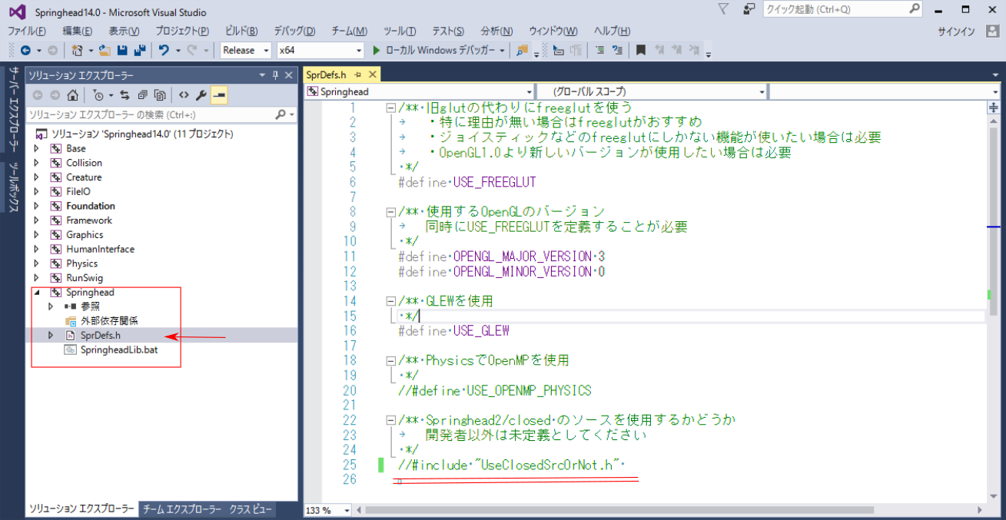Open the x64 platform dropdown
This screenshot has height=520, width=1006.
[x=320, y=50]
